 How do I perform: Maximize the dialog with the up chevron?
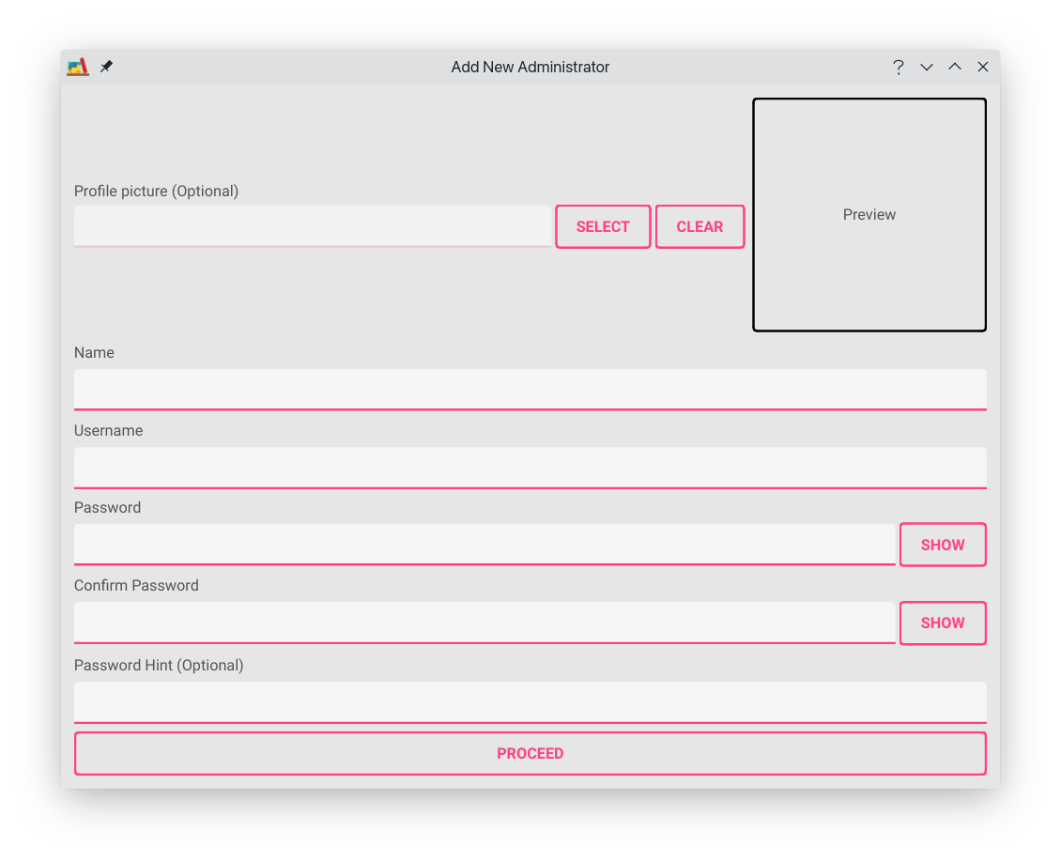pyautogui.click(x=955, y=67)
